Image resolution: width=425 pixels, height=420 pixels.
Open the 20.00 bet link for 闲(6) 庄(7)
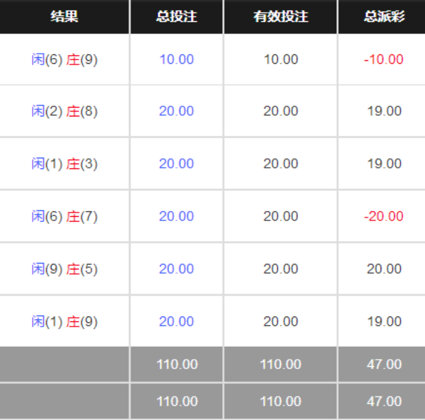tap(177, 216)
